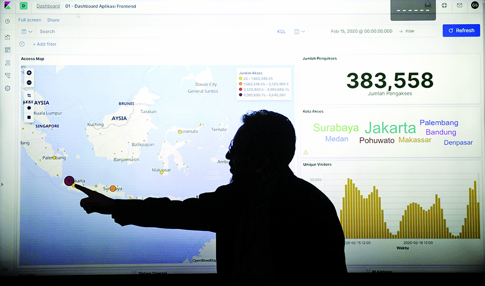Open the mail newsfeed icon
This screenshot has height=286, width=485.
tap(459, 5)
